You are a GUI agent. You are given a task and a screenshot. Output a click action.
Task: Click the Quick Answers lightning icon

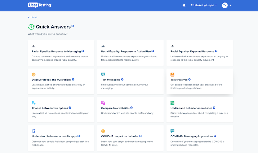point(31,27)
